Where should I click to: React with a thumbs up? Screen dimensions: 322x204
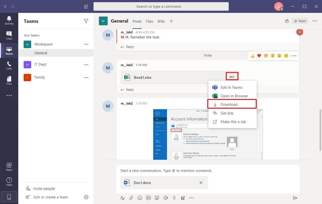pos(252,56)
